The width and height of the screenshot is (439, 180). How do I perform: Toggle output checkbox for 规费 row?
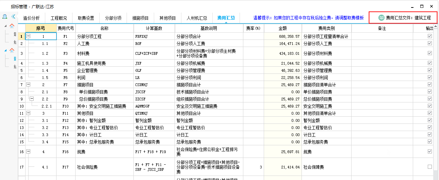point(430,151)
